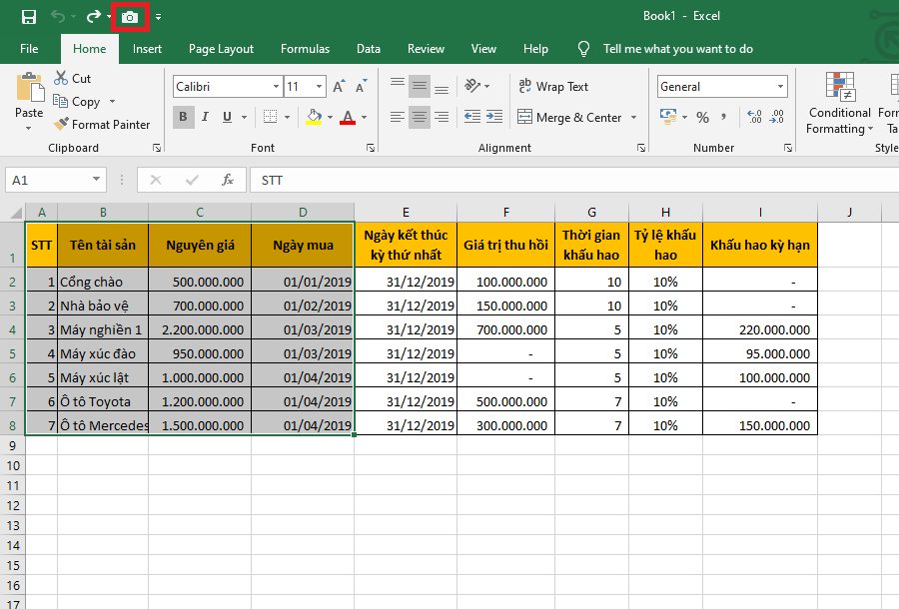
Task: Toggle Italic formatting button
Action: pyautogui.click(x=206, y=118)
